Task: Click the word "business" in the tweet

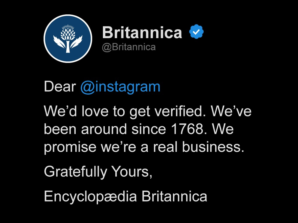Action: click(x=213, y=147)
